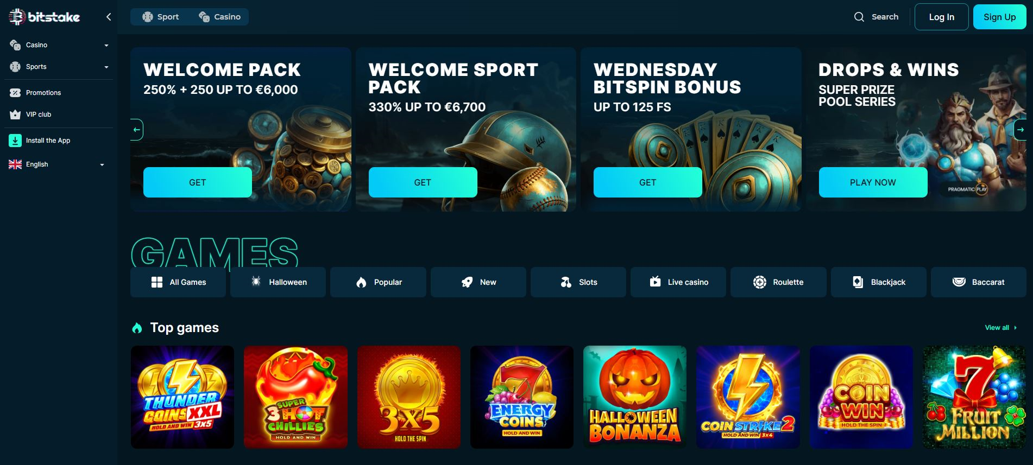Viewport: 1033px width, 465px height.
Task: Click the Promotions ticket icon
Action: tap(15, 93)
